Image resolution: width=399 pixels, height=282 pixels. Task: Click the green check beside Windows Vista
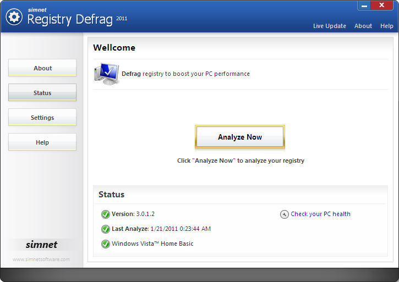coord(105,244)
